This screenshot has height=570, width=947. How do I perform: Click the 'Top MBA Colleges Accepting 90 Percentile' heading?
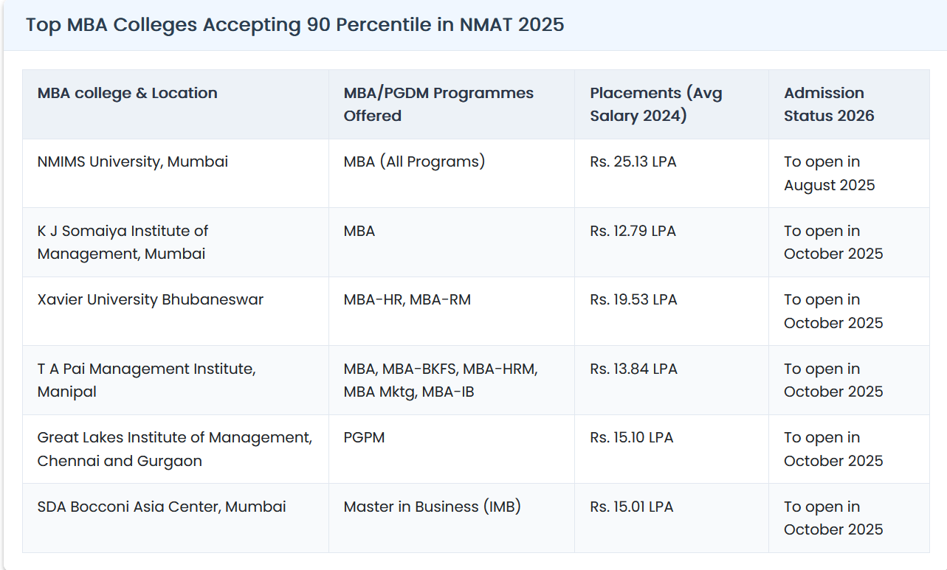point(295,24)
